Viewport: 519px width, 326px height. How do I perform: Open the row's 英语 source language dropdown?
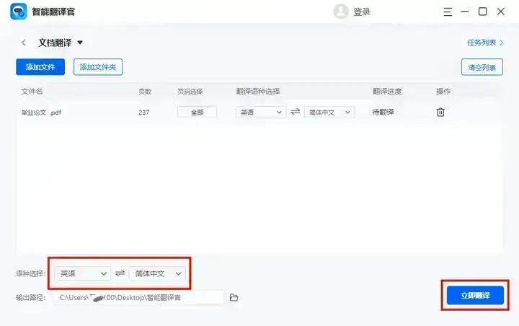pos(260,113)
